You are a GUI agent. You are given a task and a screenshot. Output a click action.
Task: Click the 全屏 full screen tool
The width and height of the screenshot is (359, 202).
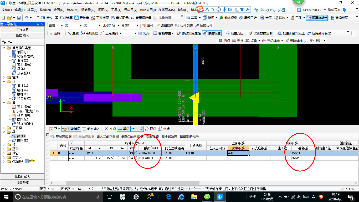coord(266,18)
